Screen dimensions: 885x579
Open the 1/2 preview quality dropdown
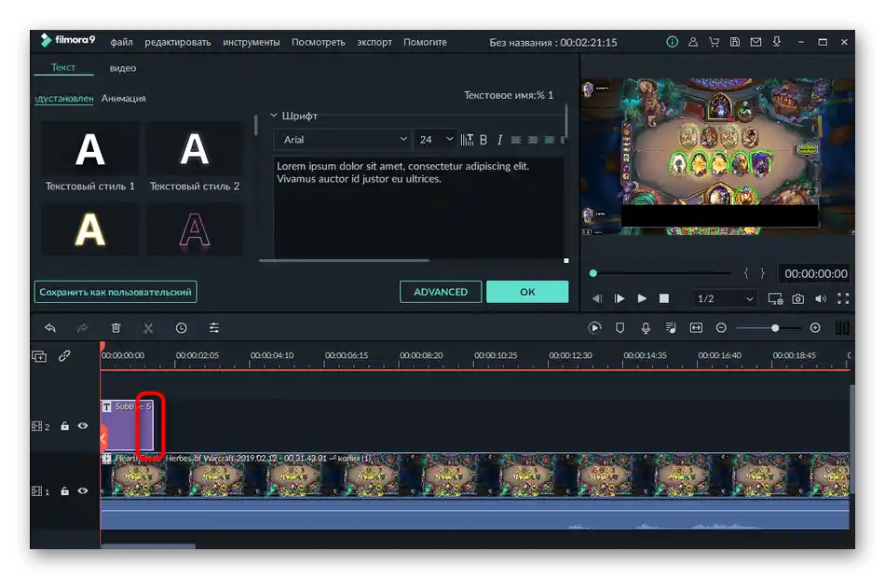click(726, 299)
